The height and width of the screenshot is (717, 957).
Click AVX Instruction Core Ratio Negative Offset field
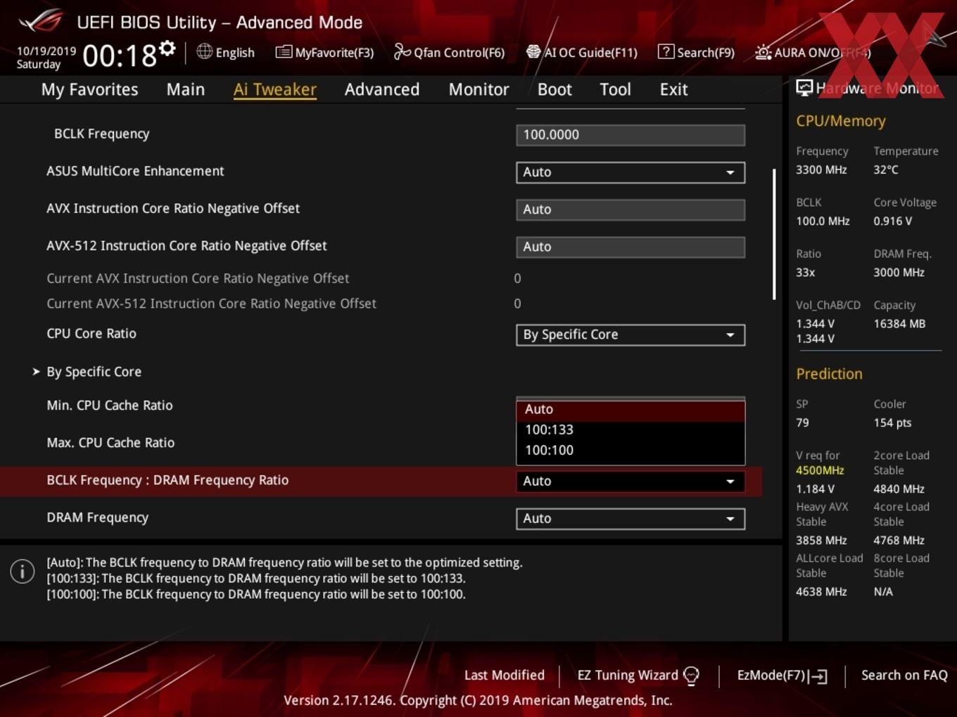click(630, 209)
